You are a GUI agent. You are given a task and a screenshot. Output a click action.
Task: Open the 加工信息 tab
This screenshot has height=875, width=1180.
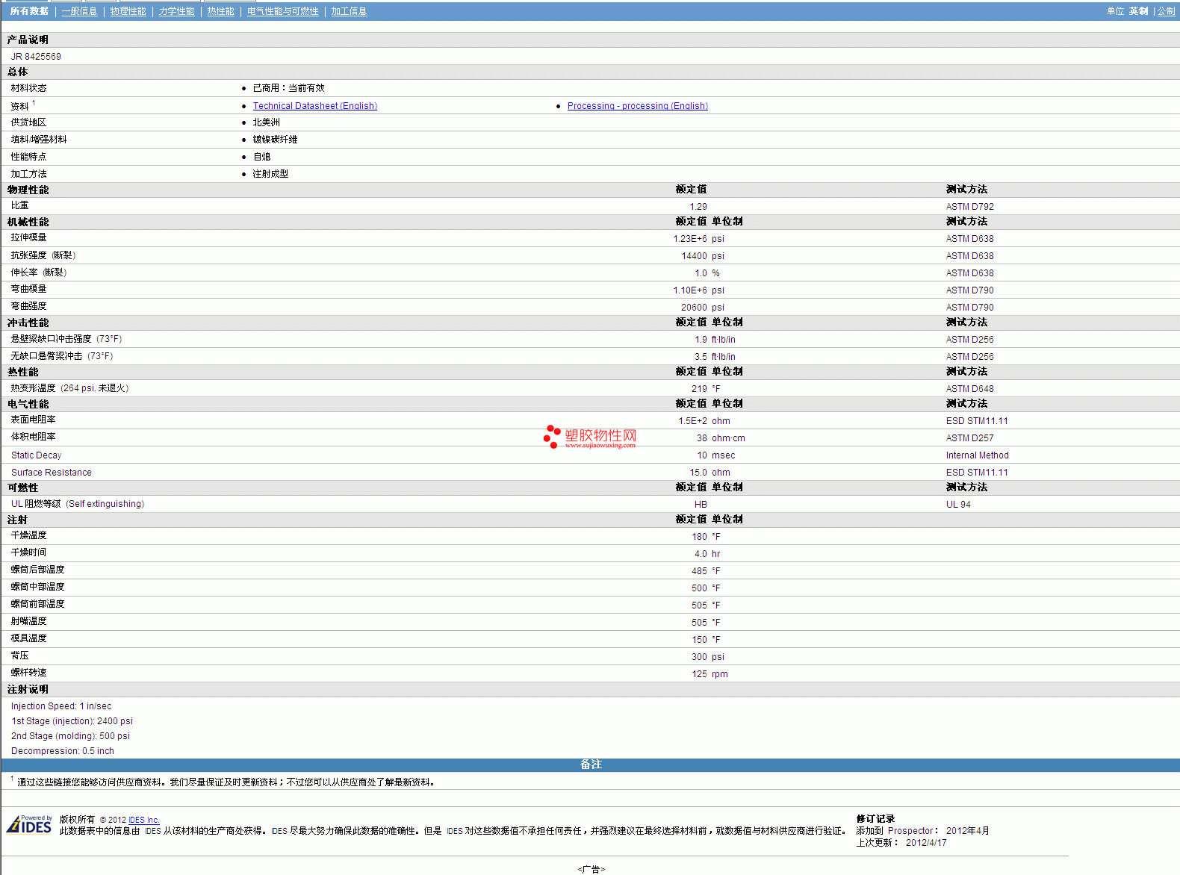[349, 11]
